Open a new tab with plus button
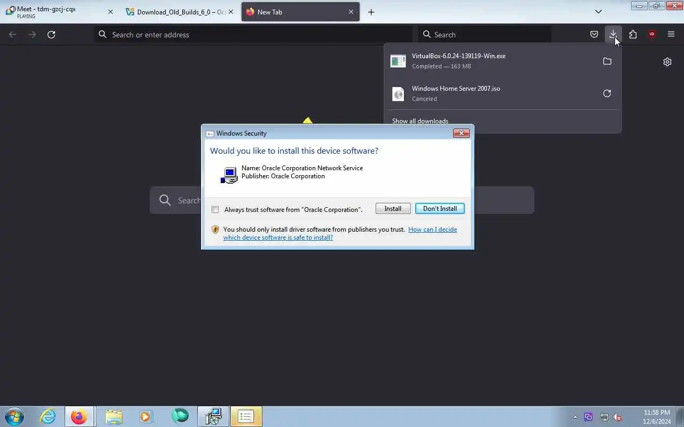The height and width of the screenshot is (427, 684). click(x=371, y=12)
